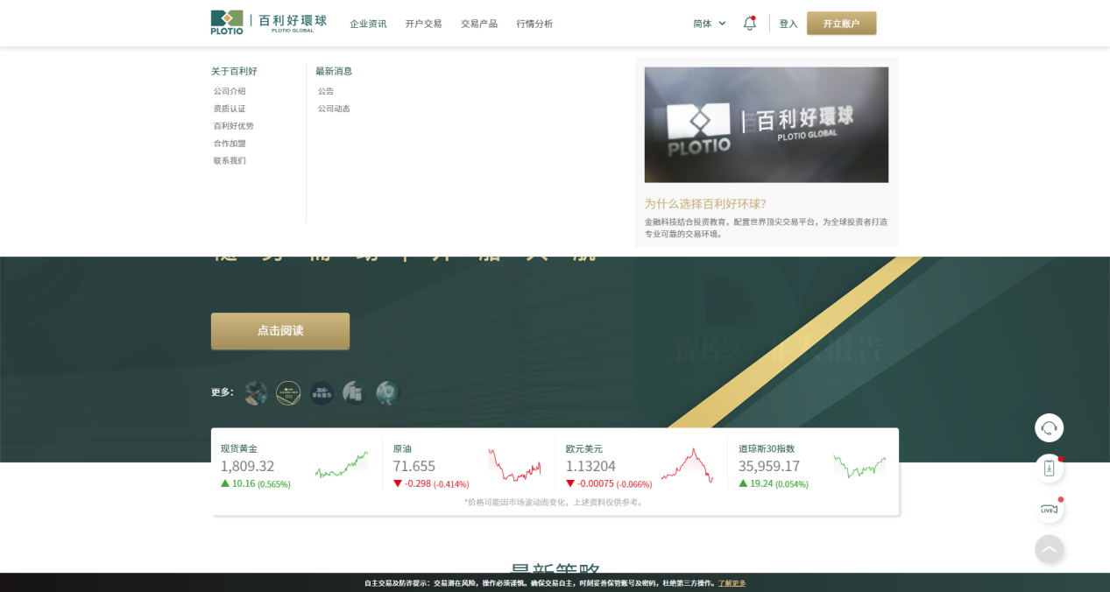
Task: Click the scroll-to-top arrow button
Action: click(1049, 549)
